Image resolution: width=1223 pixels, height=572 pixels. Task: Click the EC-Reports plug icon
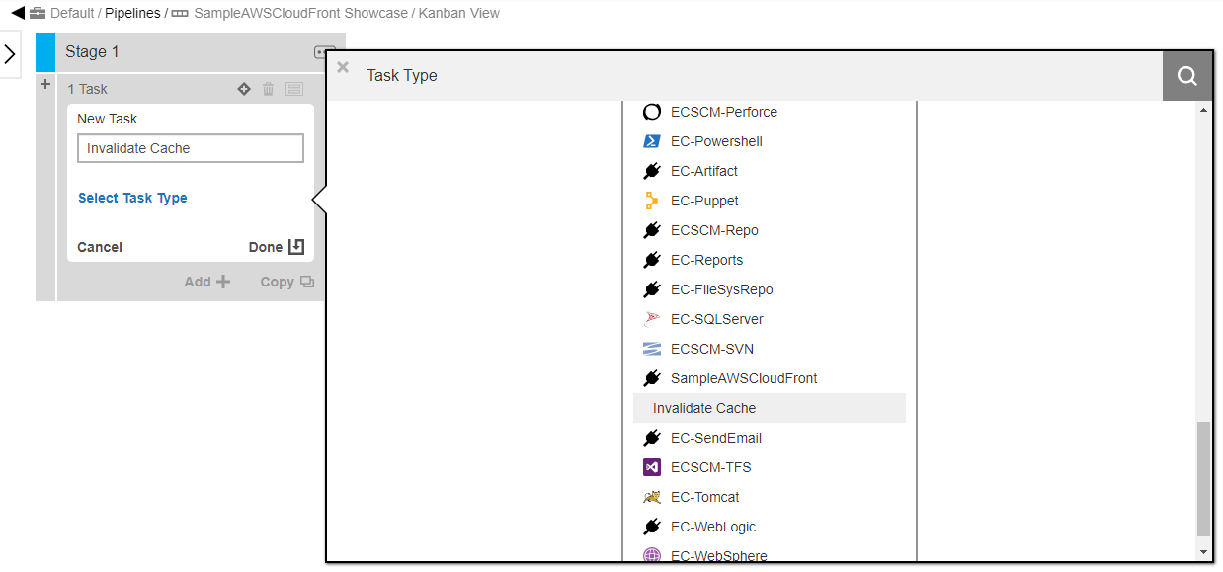tap(651, 260)
